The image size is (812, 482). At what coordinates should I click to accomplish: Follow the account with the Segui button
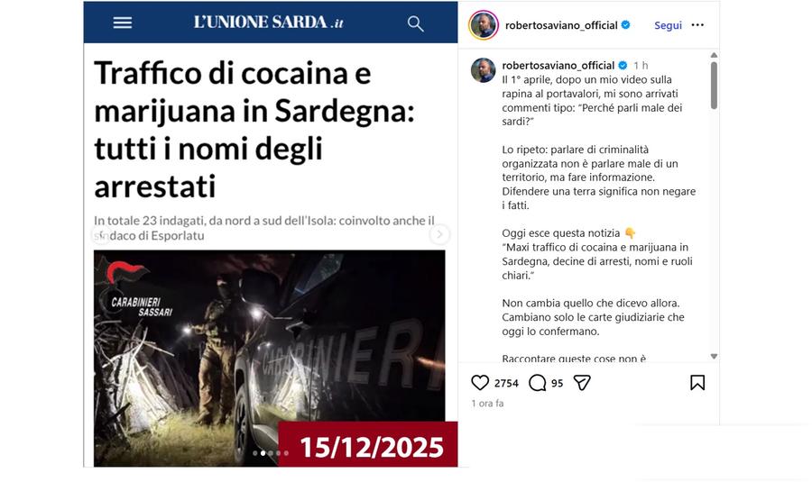click(x=668, y=25)
